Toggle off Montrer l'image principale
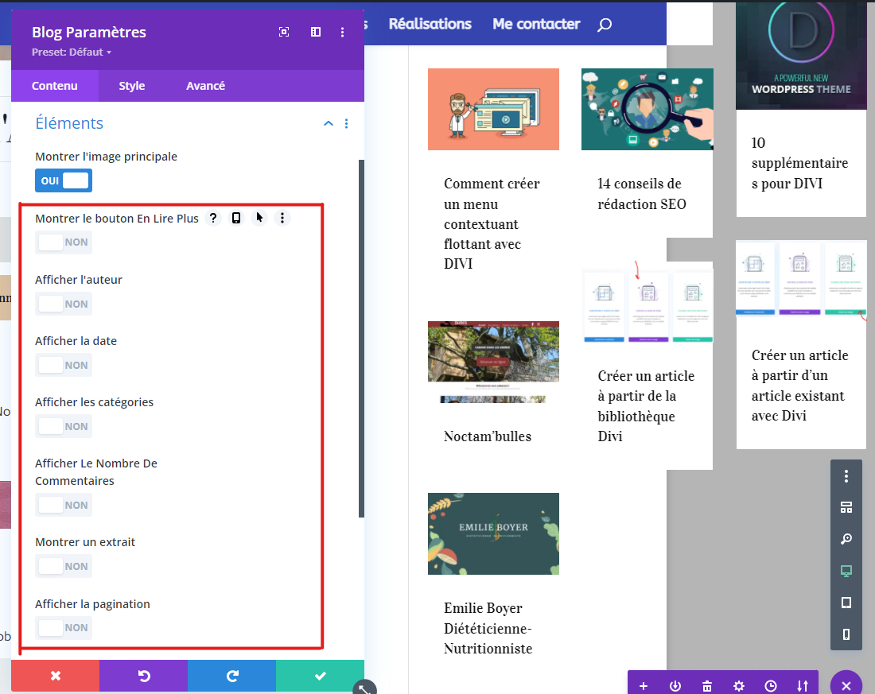The height and width of the screenshot is (694, 875). tap(64, 180)
